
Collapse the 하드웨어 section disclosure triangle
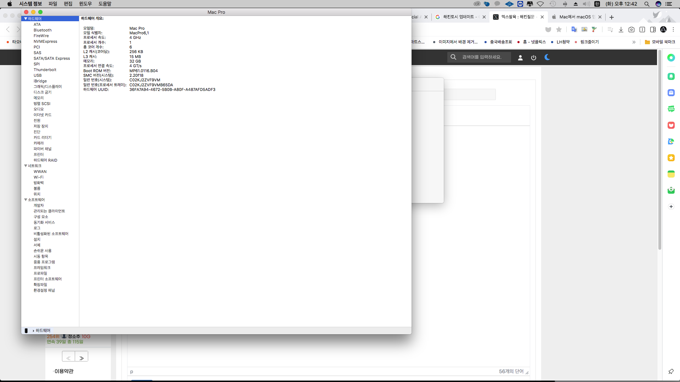click(x=25, y=19)
